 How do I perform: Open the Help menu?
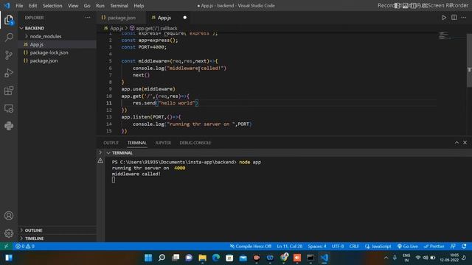click(139, 6)
